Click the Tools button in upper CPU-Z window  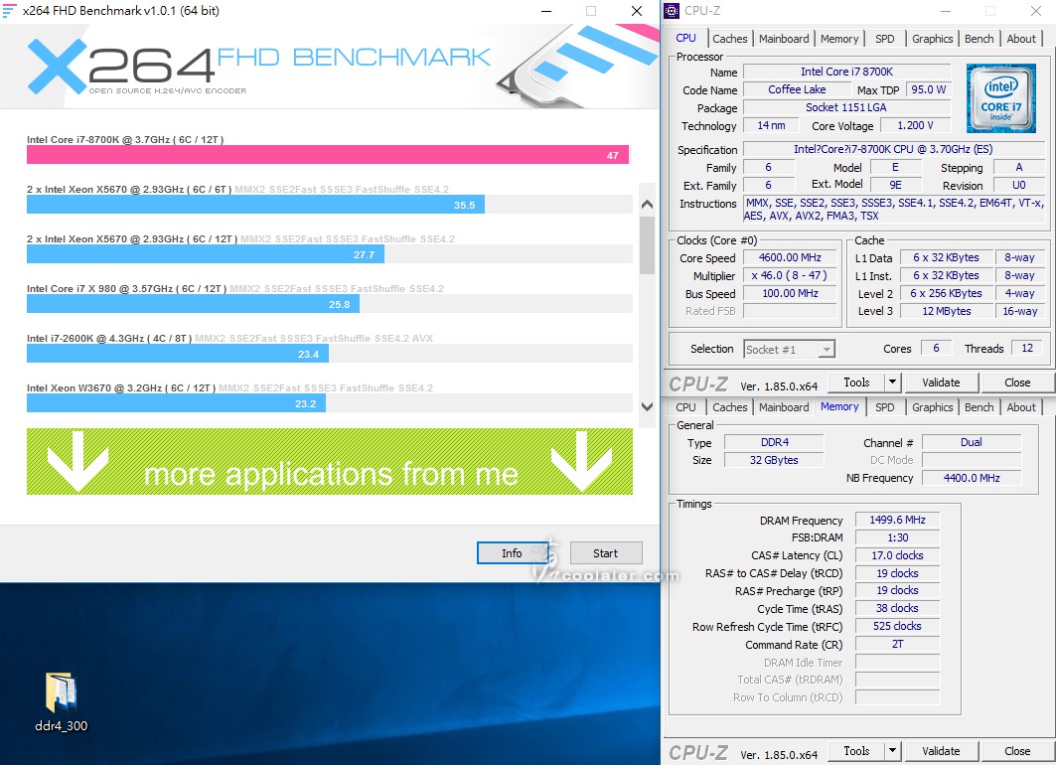coord(856,382)
